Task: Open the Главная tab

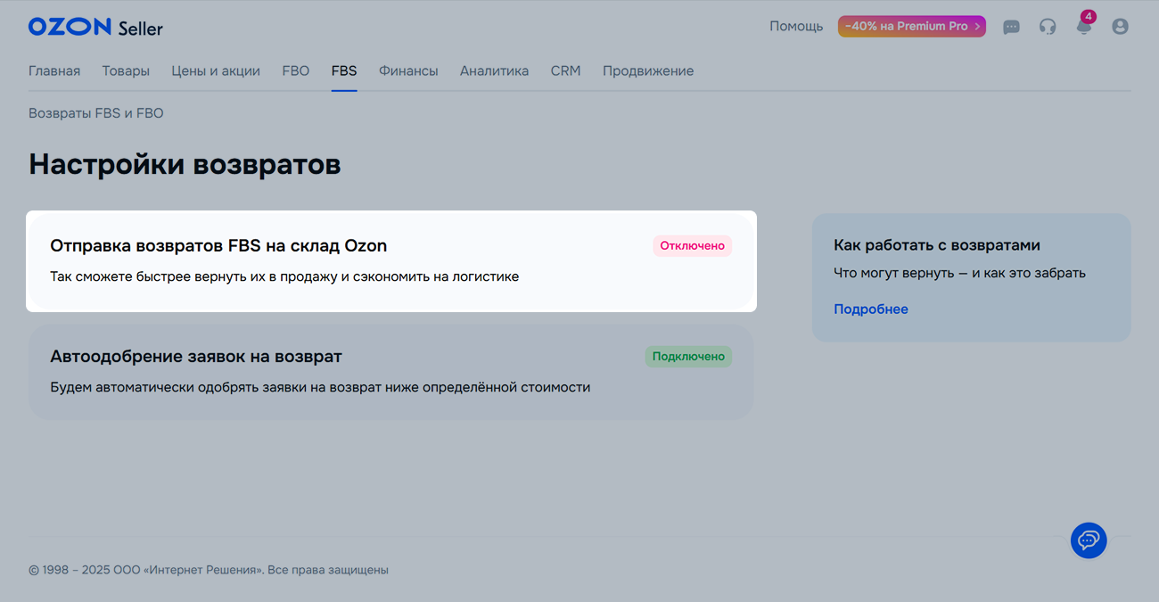Action: (x=54, y=71)
